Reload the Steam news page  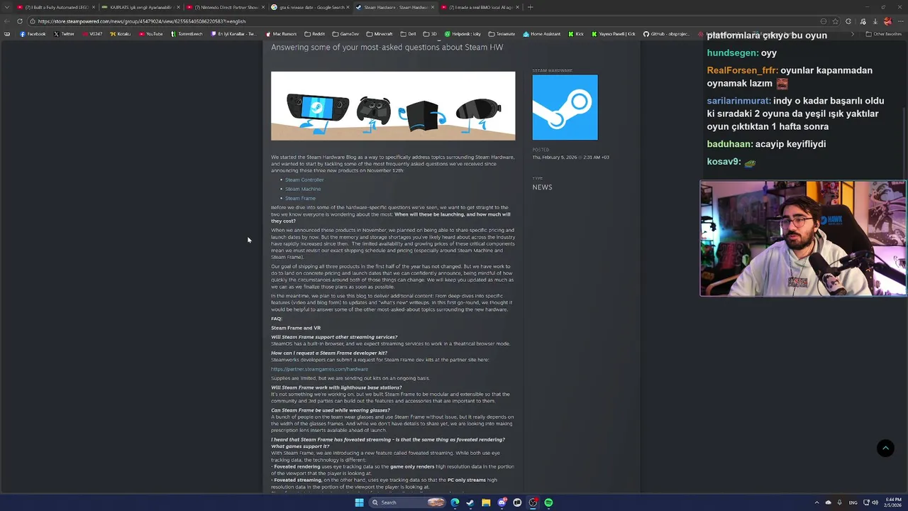click(x=19, y=21)
